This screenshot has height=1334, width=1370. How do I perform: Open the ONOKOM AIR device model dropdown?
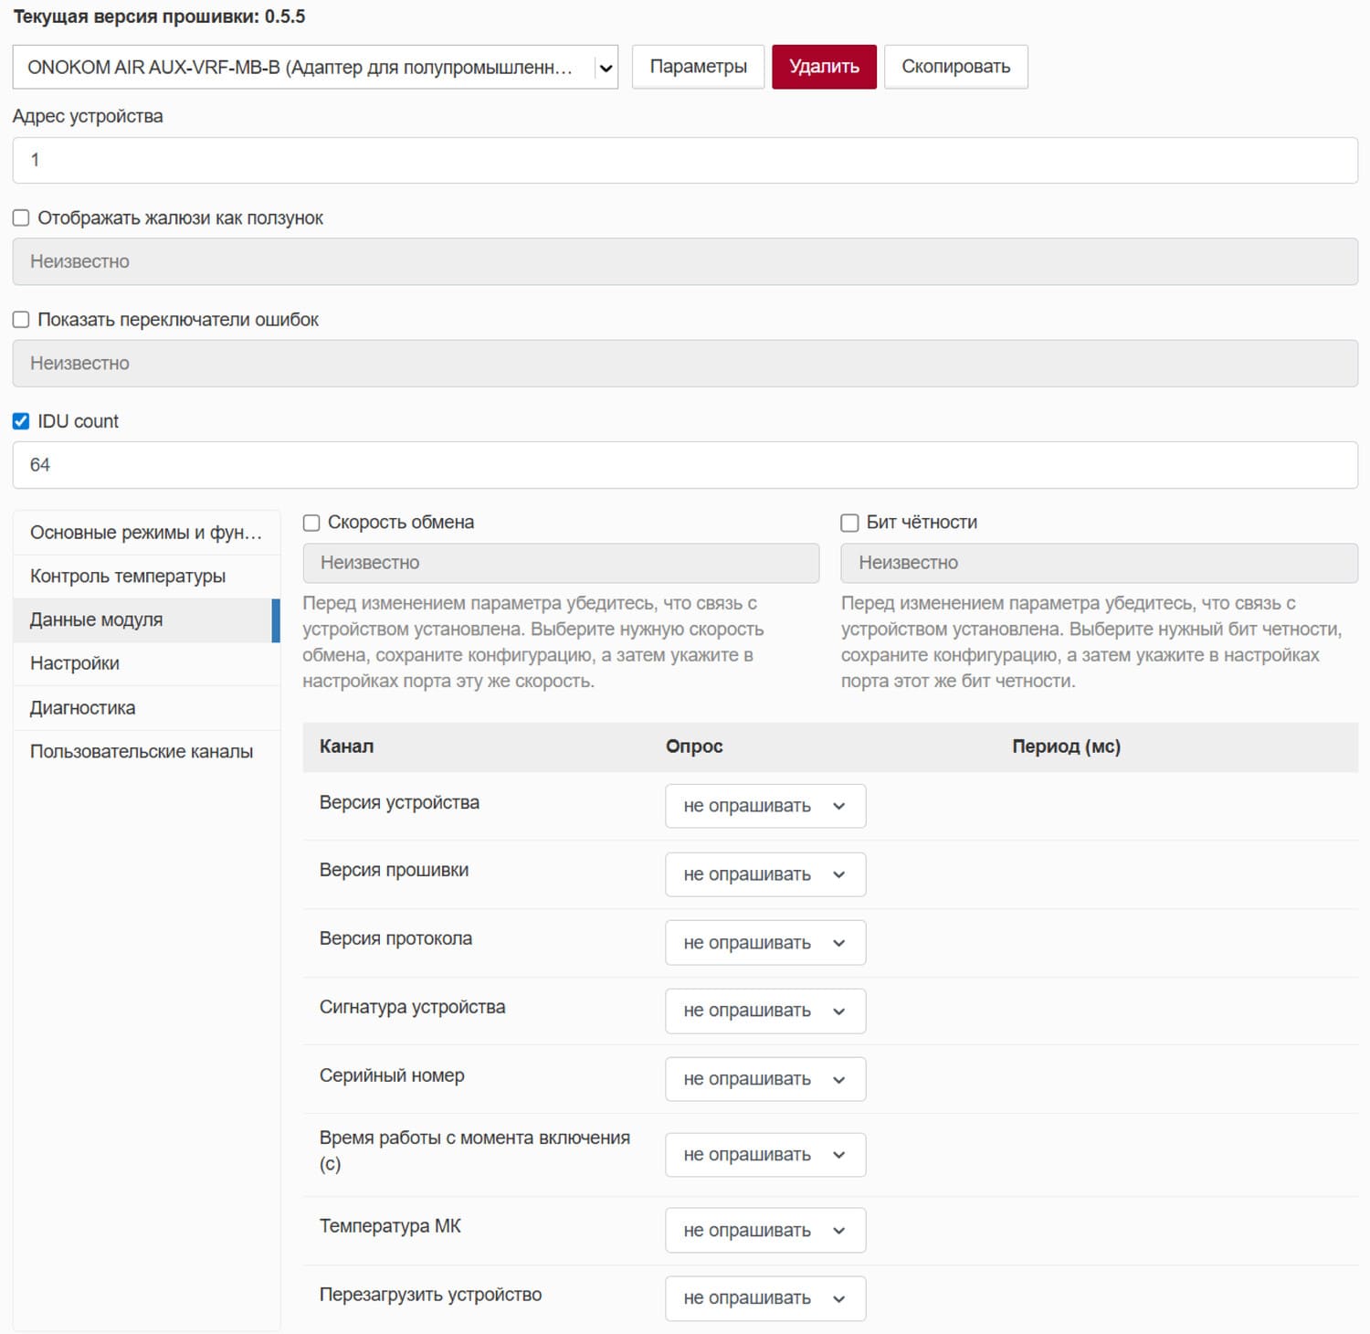[x=314, y=68]
